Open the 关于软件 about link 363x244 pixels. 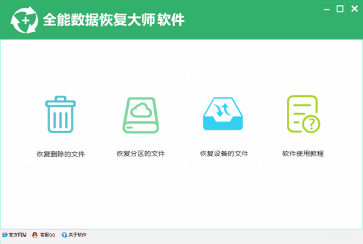[x=77, y=235]
